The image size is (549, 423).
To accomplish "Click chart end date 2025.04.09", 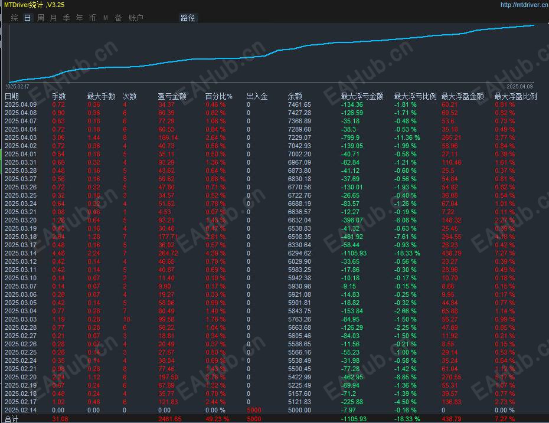I will [x=520, y=86].
